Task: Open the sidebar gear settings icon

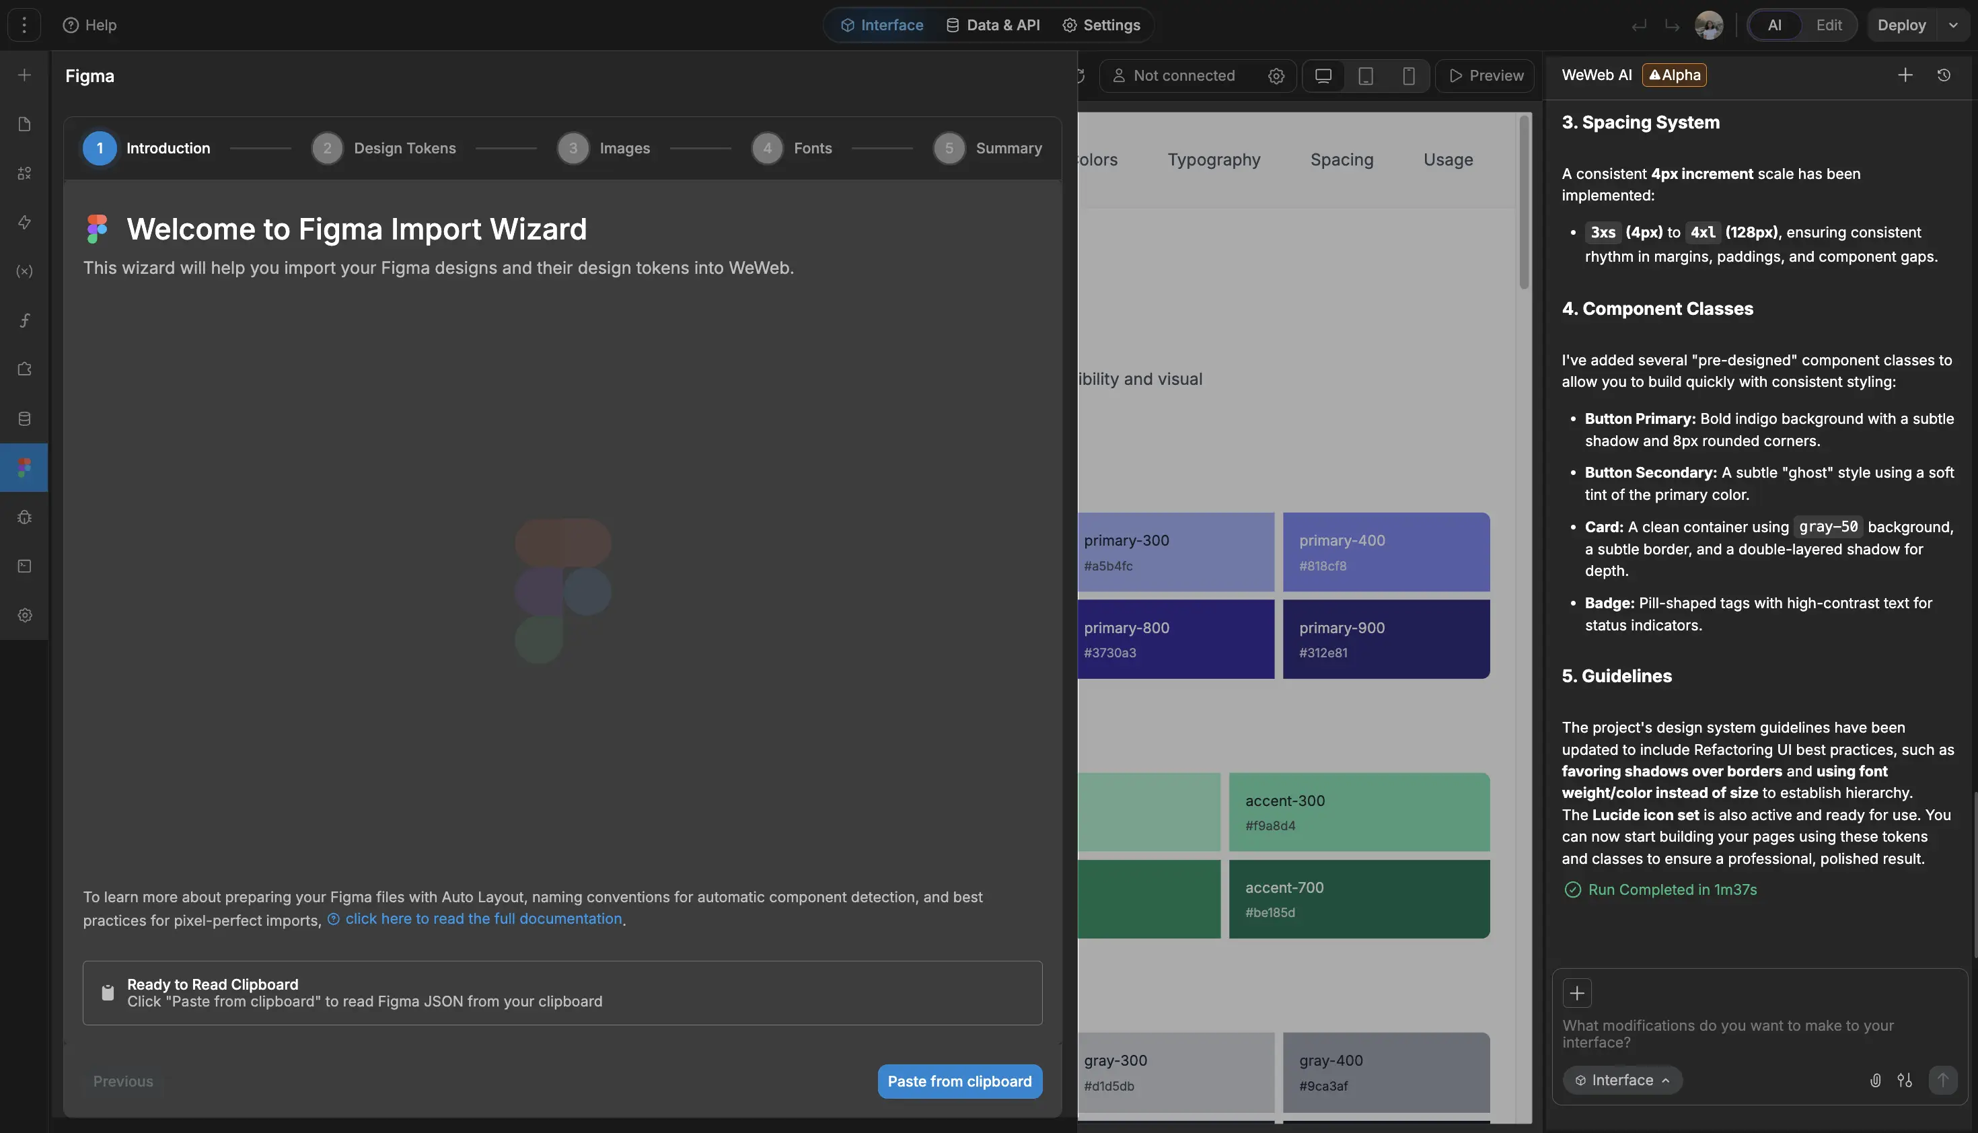Action: 24,615
